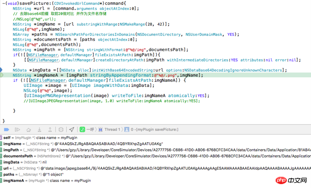Click 'NSDataBase64DecodingIgnoreUnknownCharacters' option
The height and width of the screenshot is (188, 311).
[x=233, y=70]
